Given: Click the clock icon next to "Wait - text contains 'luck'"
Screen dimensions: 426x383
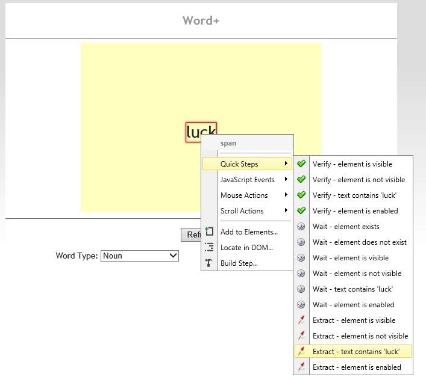Looking at the screenshot, I should (x=301, y=289).
